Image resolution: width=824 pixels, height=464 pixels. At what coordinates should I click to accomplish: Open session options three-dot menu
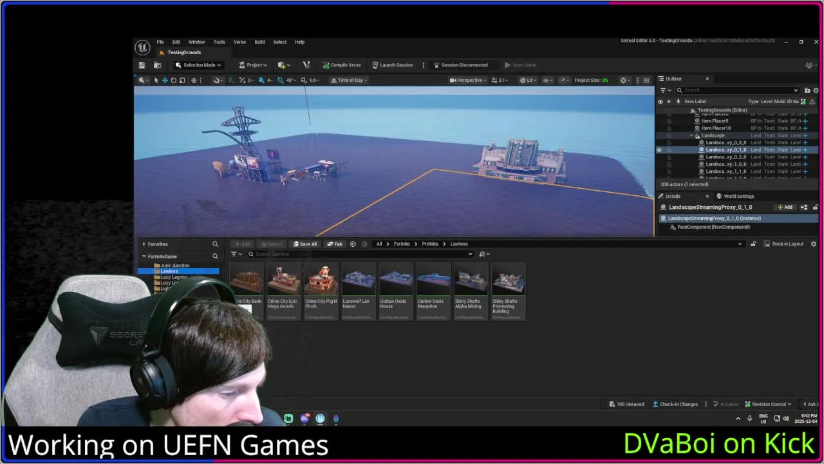423,65
